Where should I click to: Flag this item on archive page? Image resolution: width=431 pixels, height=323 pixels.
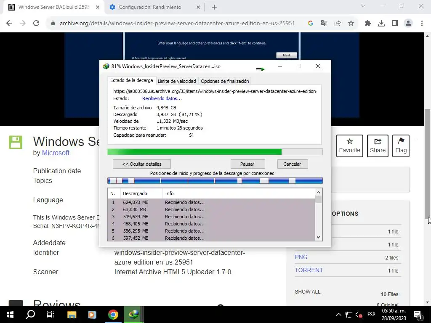click(x=401, y=146)
